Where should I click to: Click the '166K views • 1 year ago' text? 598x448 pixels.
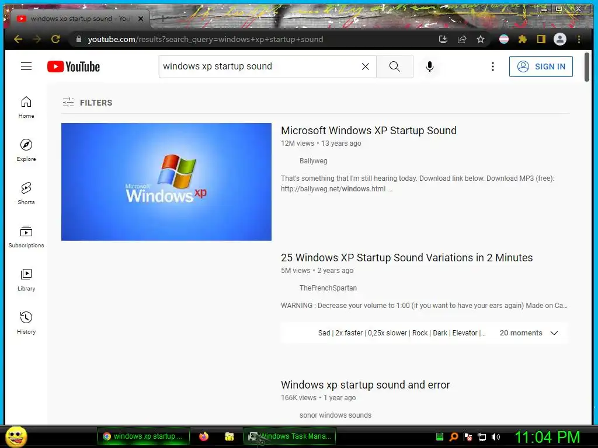[x=318, y=398]
